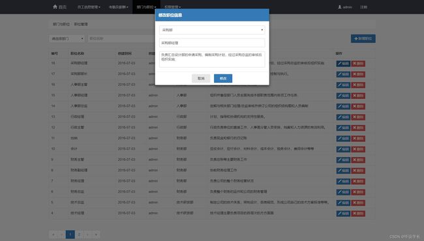Click the 2016-07-03 date cell in row 14
This screenshot has height=241, width=424.
coord(127,106)
